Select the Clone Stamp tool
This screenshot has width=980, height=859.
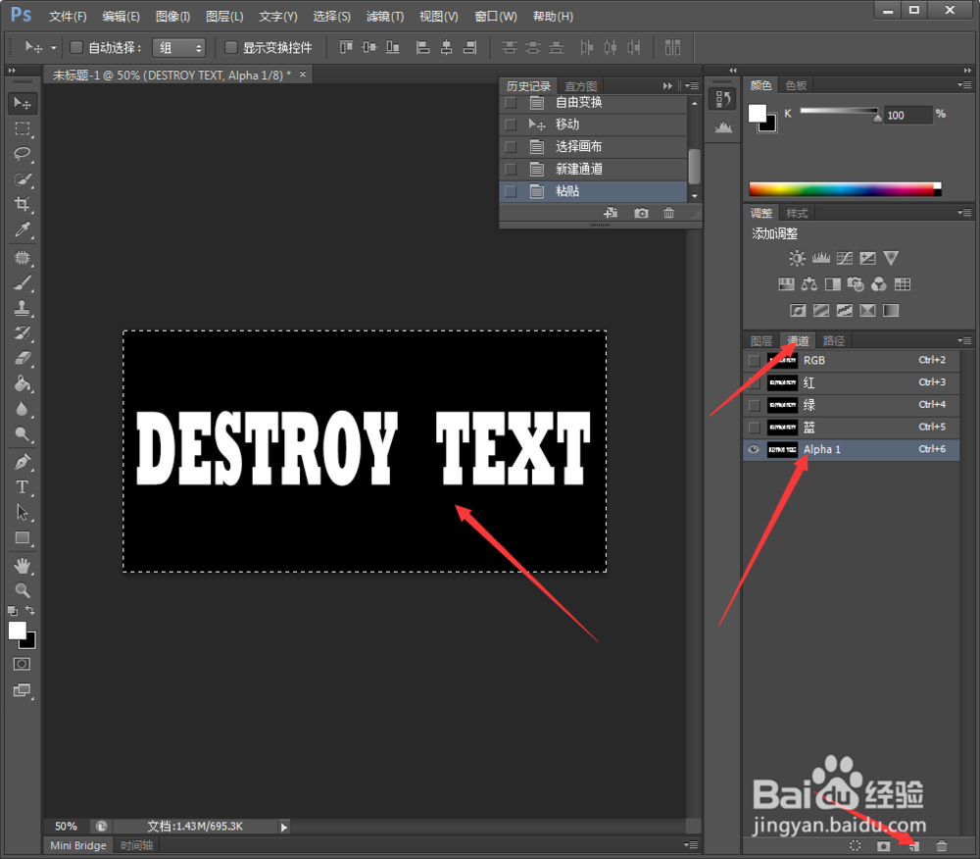tap(23, 308)
